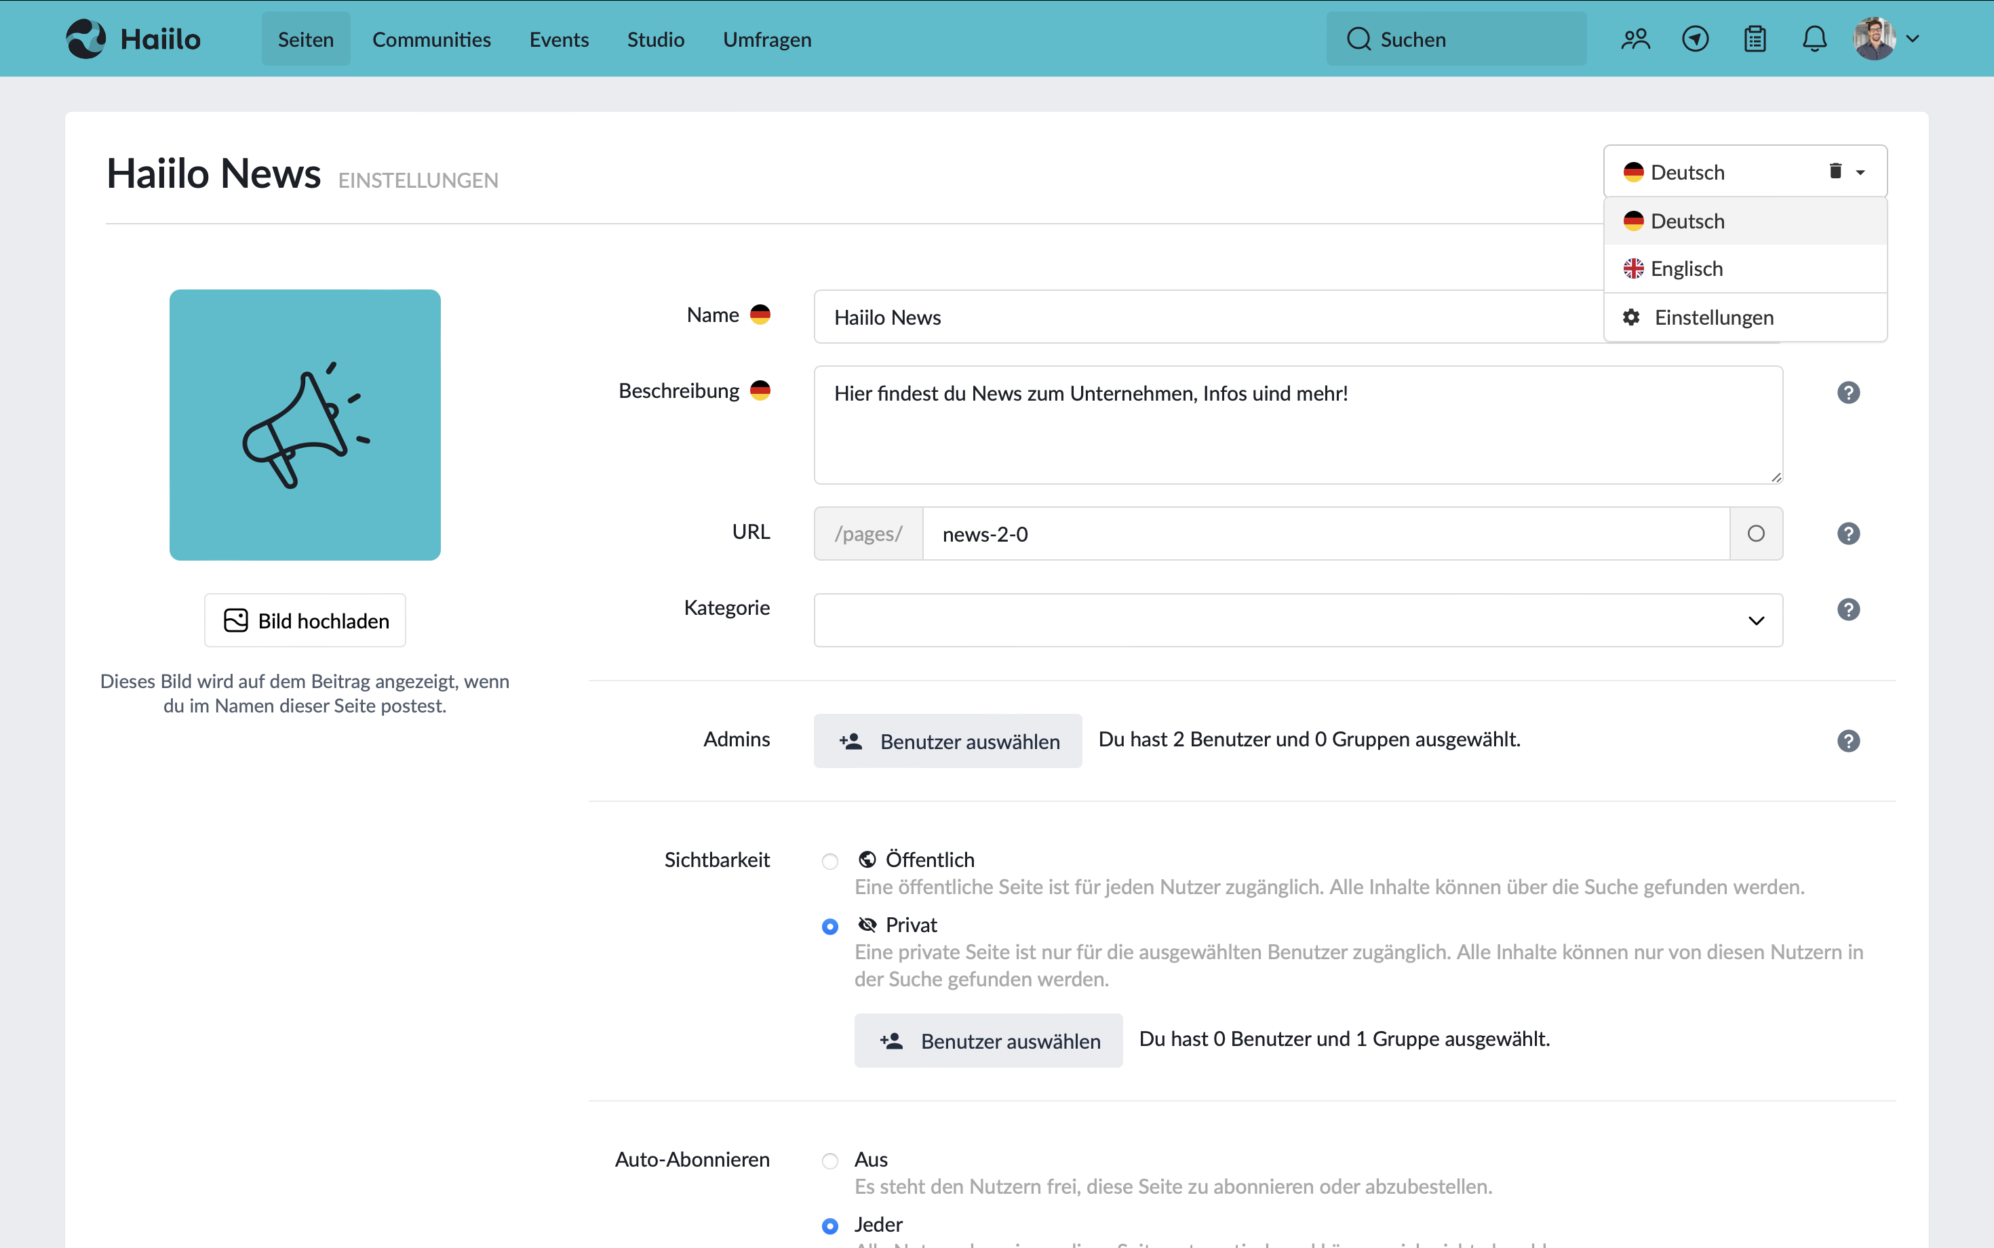Open the Umfragen tab
The image size is (1994, 1248).
click(x=767, y=39)
